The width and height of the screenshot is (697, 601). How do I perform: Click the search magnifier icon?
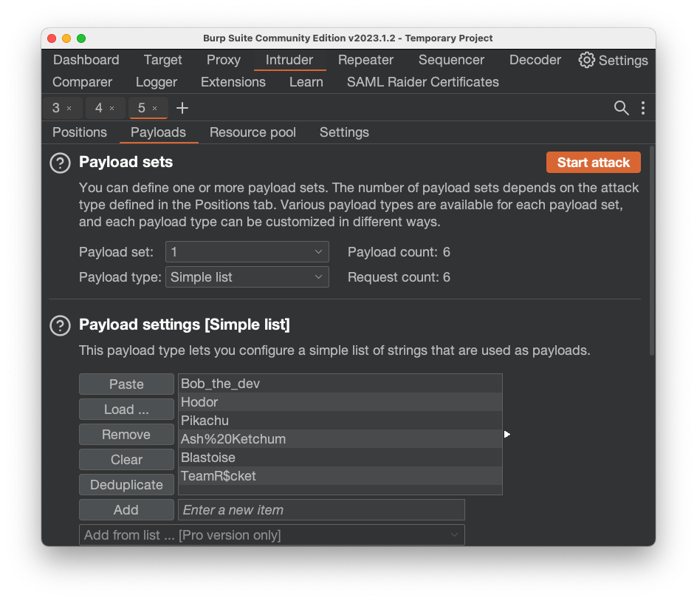(x=622, y=108)
